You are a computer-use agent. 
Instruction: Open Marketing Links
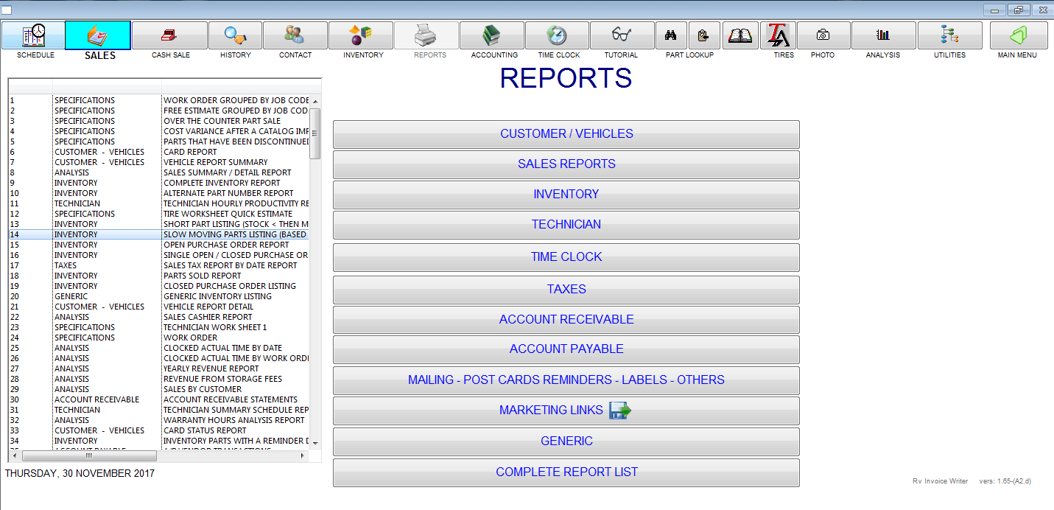click(x=566, y=411)
